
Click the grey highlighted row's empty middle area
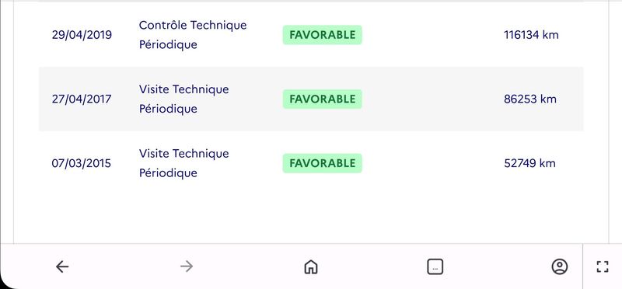pyautogui.click(x=432, y=99)
